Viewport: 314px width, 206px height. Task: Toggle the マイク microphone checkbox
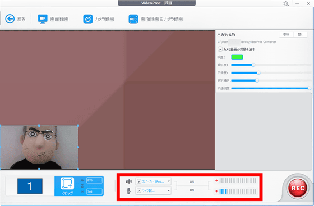coord(139,191)
